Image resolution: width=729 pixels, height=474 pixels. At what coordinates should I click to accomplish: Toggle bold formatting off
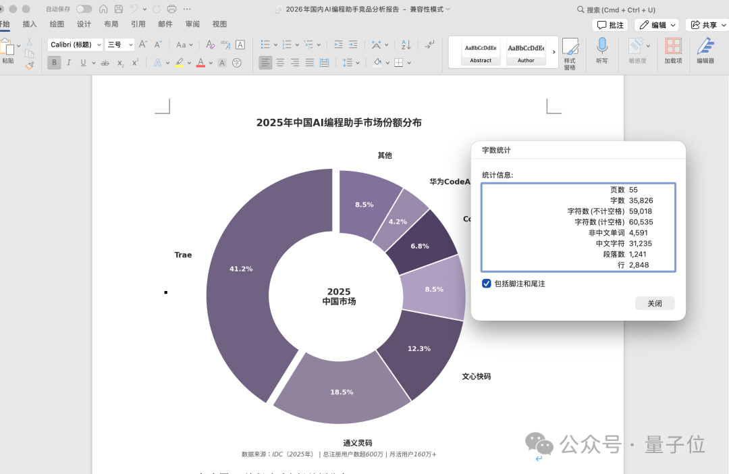coord(53,62)
